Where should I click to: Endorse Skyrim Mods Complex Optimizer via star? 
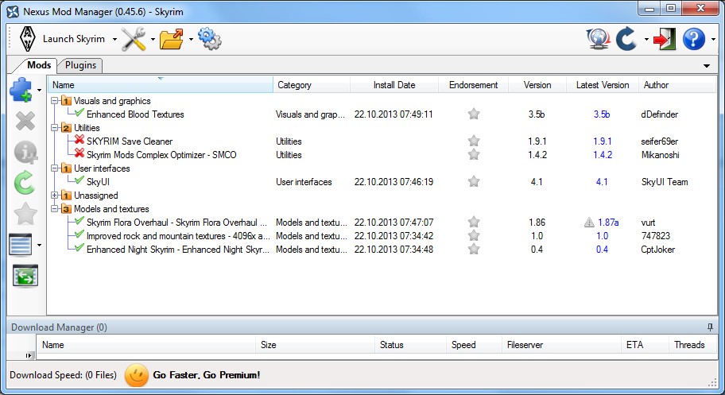coord(474,154)
